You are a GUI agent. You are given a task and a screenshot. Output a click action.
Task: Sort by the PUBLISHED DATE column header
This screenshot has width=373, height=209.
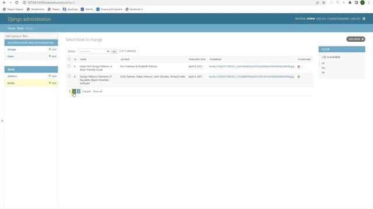(197, 59)
